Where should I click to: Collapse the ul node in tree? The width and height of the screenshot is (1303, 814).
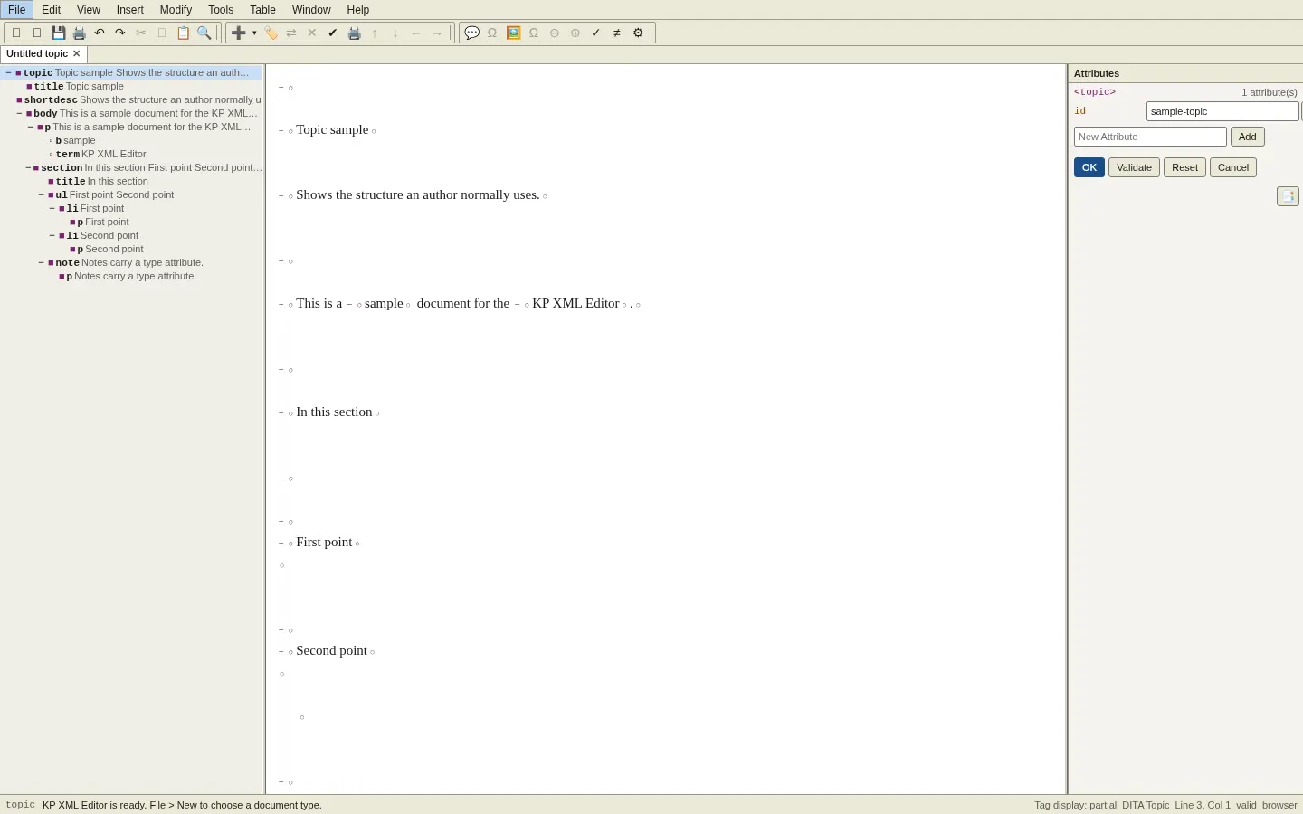pos(41,194)
